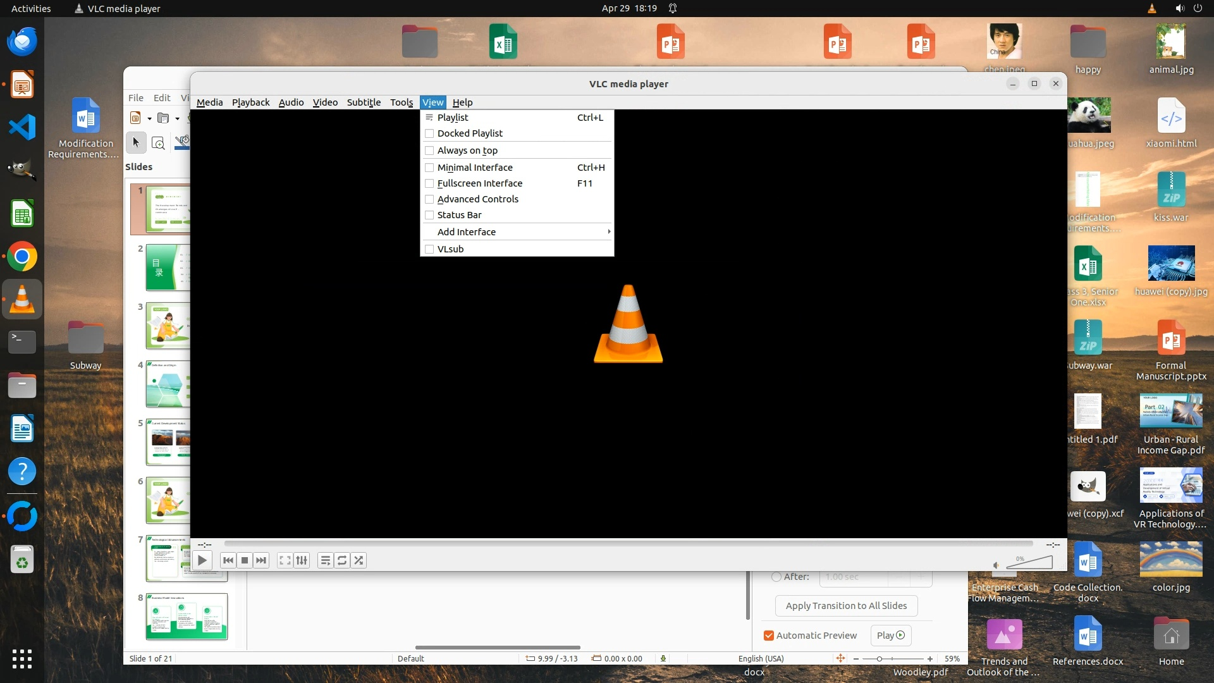Toggle the loop mode icon
Image resolution: width=1214 pixels, height=683 pixels.
[x=342, y=560]
